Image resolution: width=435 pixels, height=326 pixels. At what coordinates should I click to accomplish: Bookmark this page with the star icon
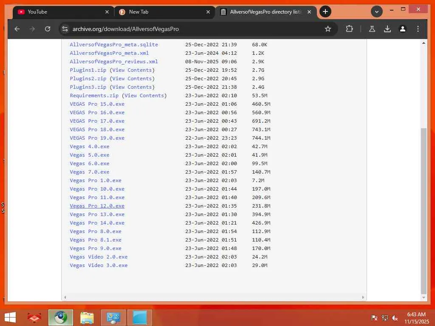[328, 29]
